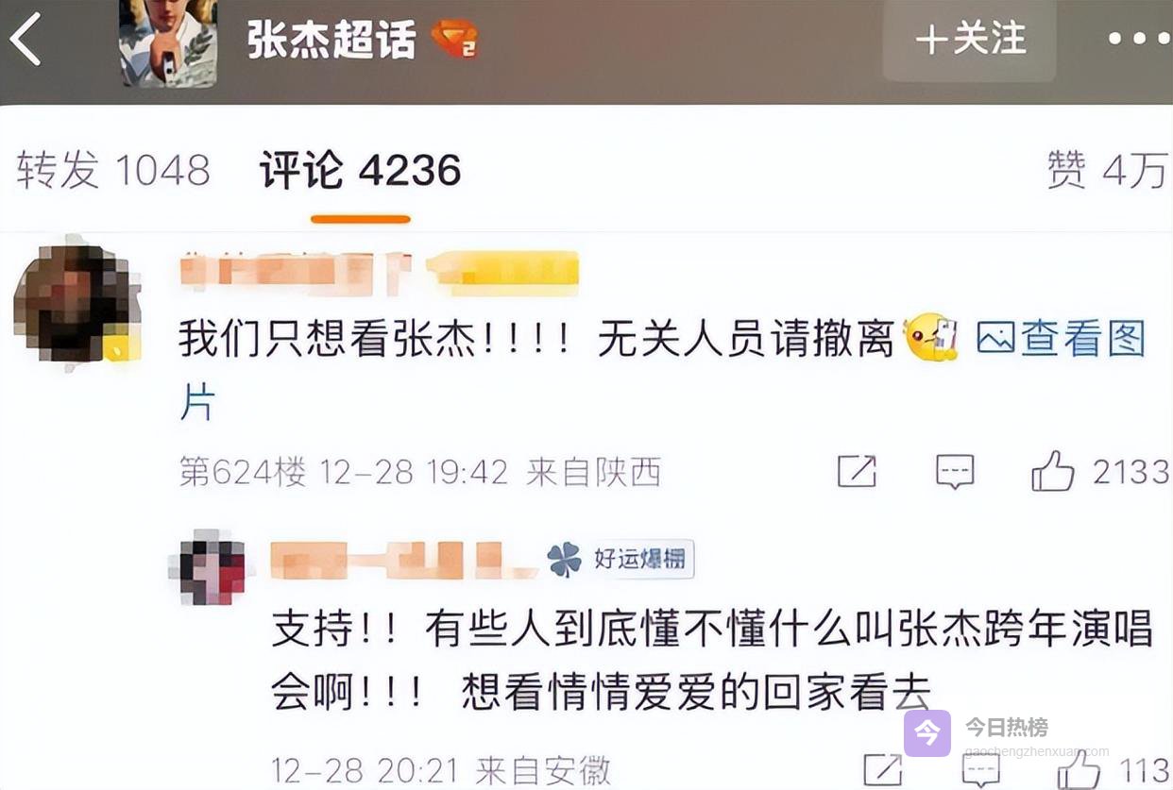The height and width of the screenshot is (790, 1173).
Task: Open the three-dot more options menu
Action: [1139, 39]
